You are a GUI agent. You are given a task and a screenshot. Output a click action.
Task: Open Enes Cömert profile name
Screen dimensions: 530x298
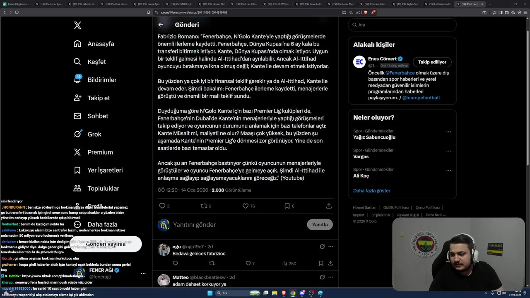coord(382,59)
